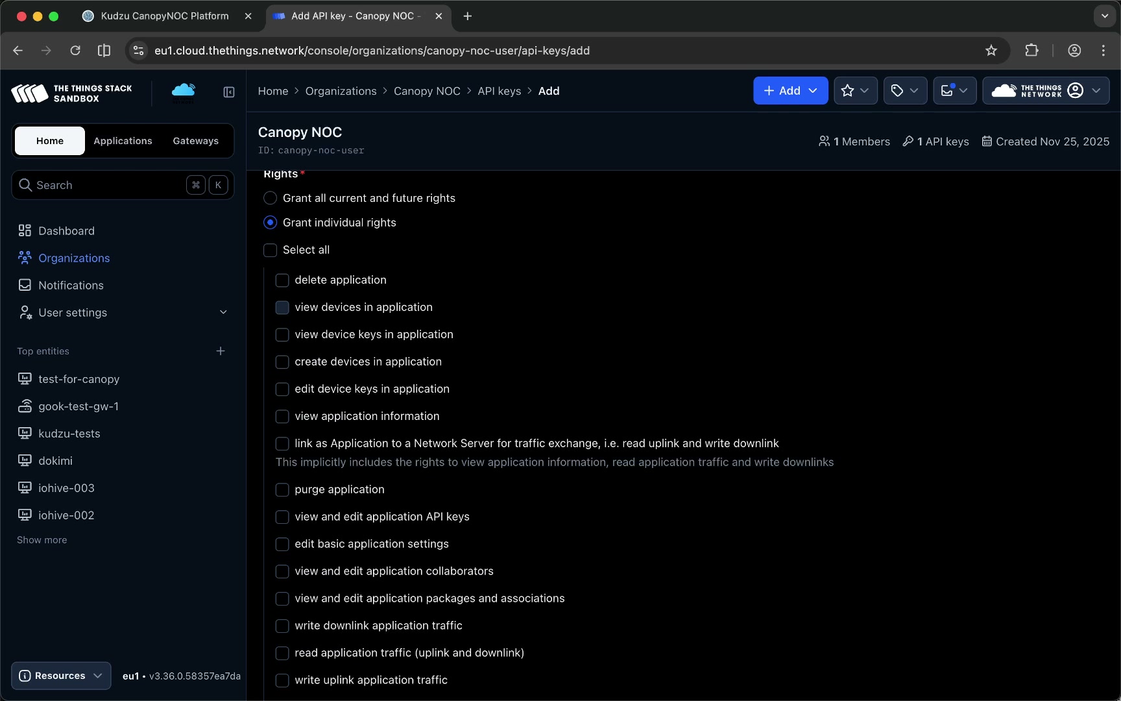Screen dimensions: 1121x701
Task: Go to API keys breadcrumb
Action: pyautogui.click(x=500, y=91)
